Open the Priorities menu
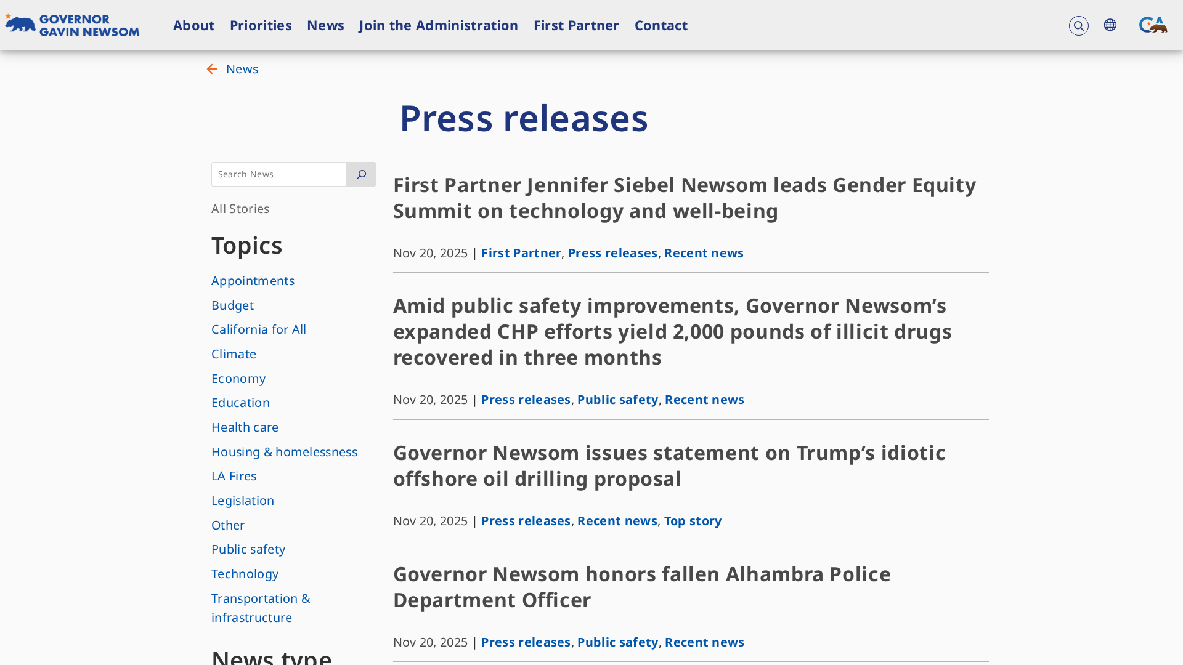1183x665 pixels. click(x=261, y=25)
